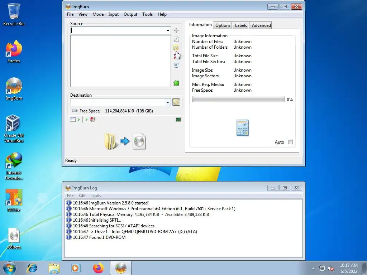Screen dimensions: 367x275
Task: Expand the Destination dropdown list
Action: point(168,102)
